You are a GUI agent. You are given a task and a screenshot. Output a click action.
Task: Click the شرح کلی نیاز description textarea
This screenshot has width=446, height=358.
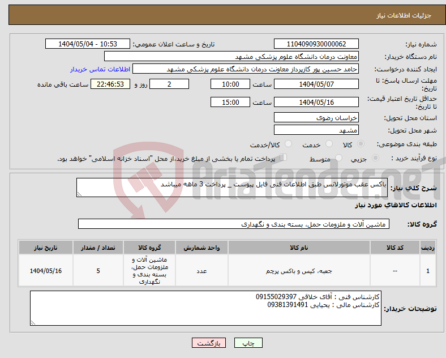pos(232,187)
